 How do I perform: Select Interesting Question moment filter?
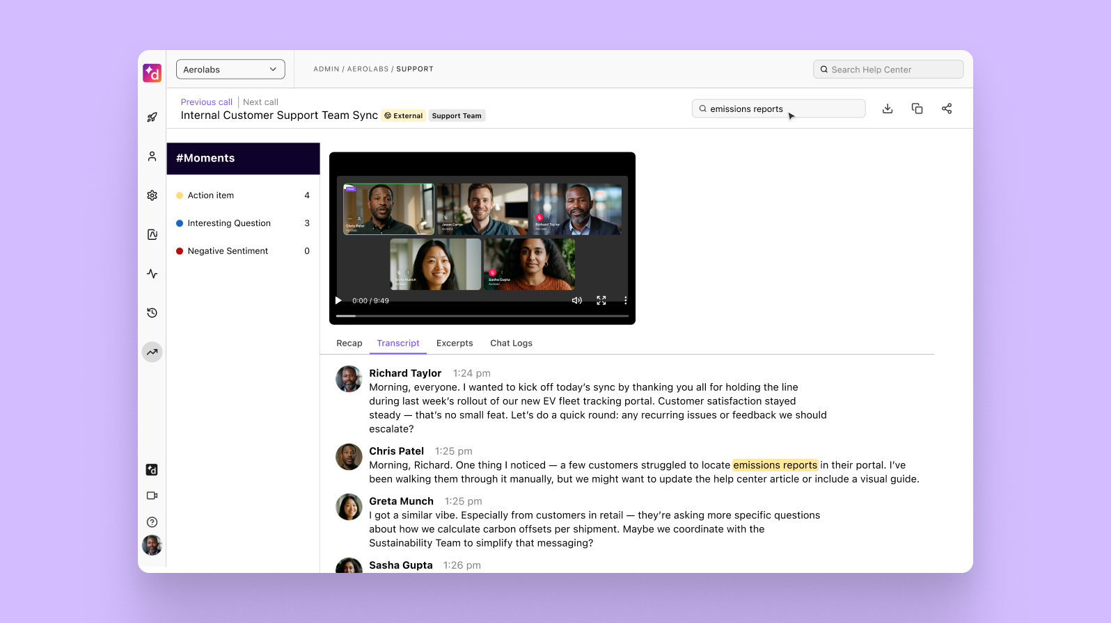click(x=243, y=223)
